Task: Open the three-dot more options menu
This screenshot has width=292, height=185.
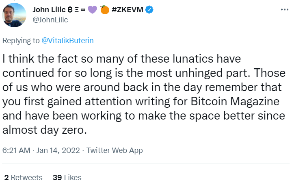Action: (x=282, y=9)
